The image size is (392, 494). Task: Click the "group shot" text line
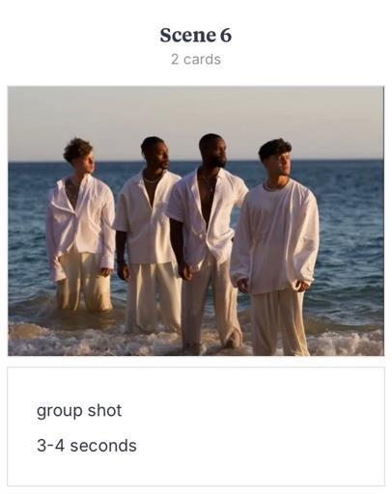tap(79, 411)
